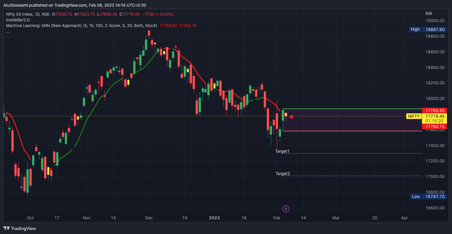The width and height of the screenshot is (452, 234).
Task: Click the 16747.70 low price tag
Action: 435,197
